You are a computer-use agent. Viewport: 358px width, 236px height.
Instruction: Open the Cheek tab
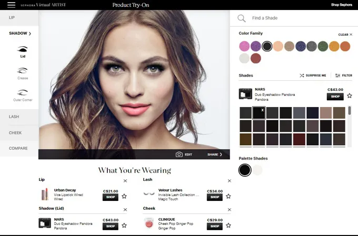[x=15, y=133]
